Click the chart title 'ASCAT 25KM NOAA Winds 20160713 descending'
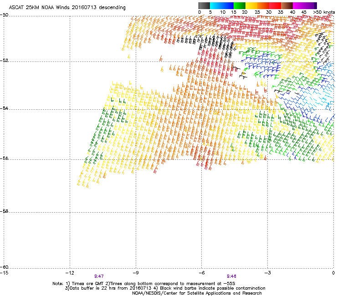The width and height of the screenshot is (337, 296). click(x=67, y=7)
